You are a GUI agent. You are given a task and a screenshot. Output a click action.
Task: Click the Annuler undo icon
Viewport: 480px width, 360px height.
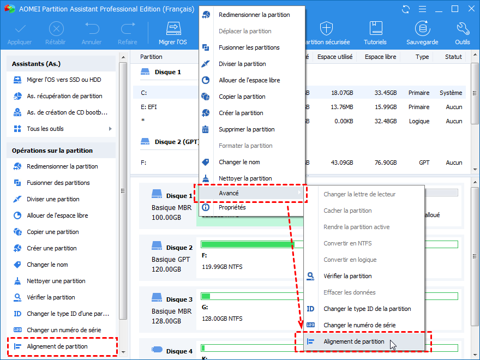point(92,28)
